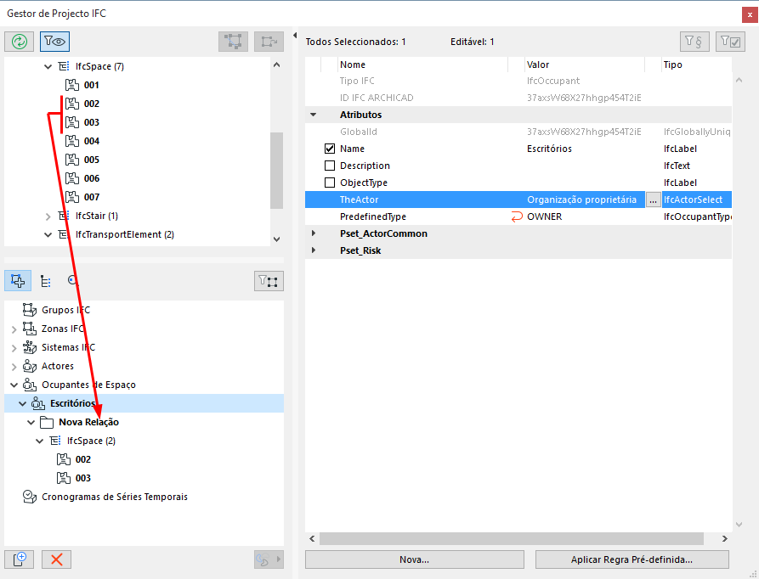Image resolution: width=759 pixels, height=579 pixels.
Task: Expand Zonas IFC node
Action: point(14,329)
